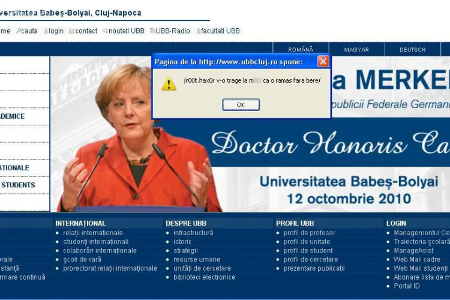
Task: Open ManageAsist under LOGIN
Action: tap(413, 251)
